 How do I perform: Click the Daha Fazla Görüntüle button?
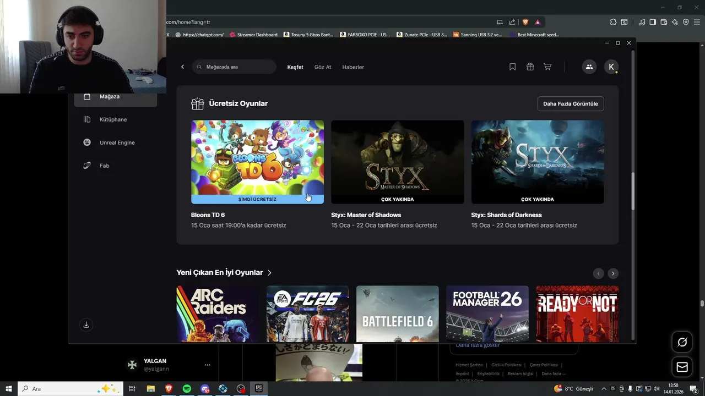(571, 103)
